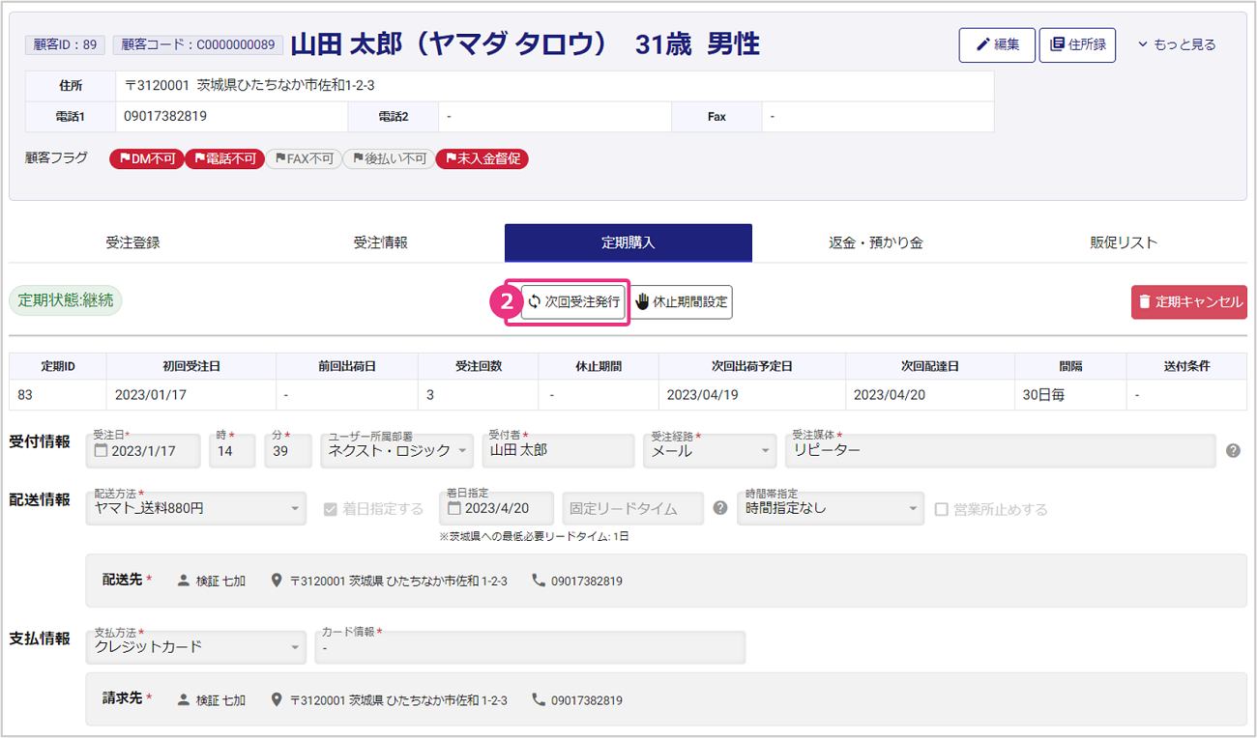This screenshot has width=1257, height=738.
Task: Click the 次回受注発行 button
Action: click(573, 301)
